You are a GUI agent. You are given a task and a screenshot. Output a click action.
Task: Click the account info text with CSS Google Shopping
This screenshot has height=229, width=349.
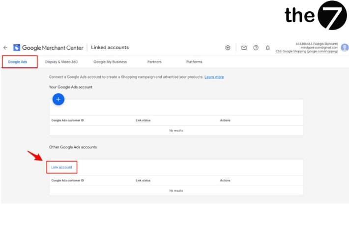pyautogui.click(x=307, y=52)
